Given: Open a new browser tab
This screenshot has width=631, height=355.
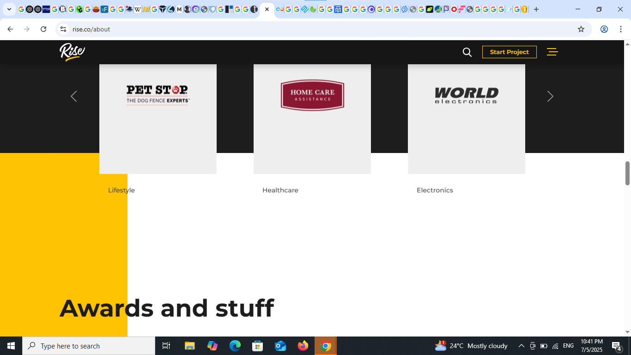Looking at the screenshot, I should click(536, 9).
